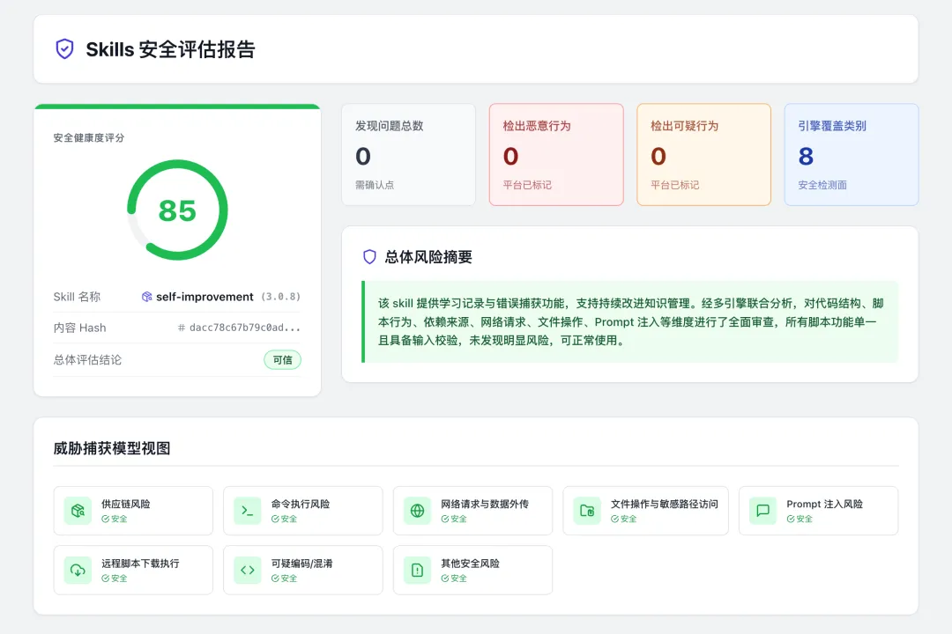Click the green risk summary text block
The image size is (952, 634).
tap(629, 322)
